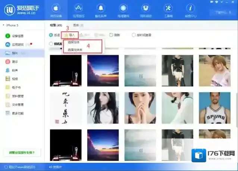Select the woman in sun hat thumbnail
This screenshot has width=238, height=171.
coord(178,108)
